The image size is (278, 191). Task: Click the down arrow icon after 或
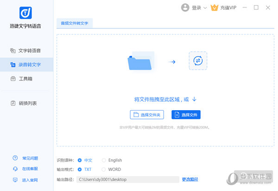(x=194, y=99)
